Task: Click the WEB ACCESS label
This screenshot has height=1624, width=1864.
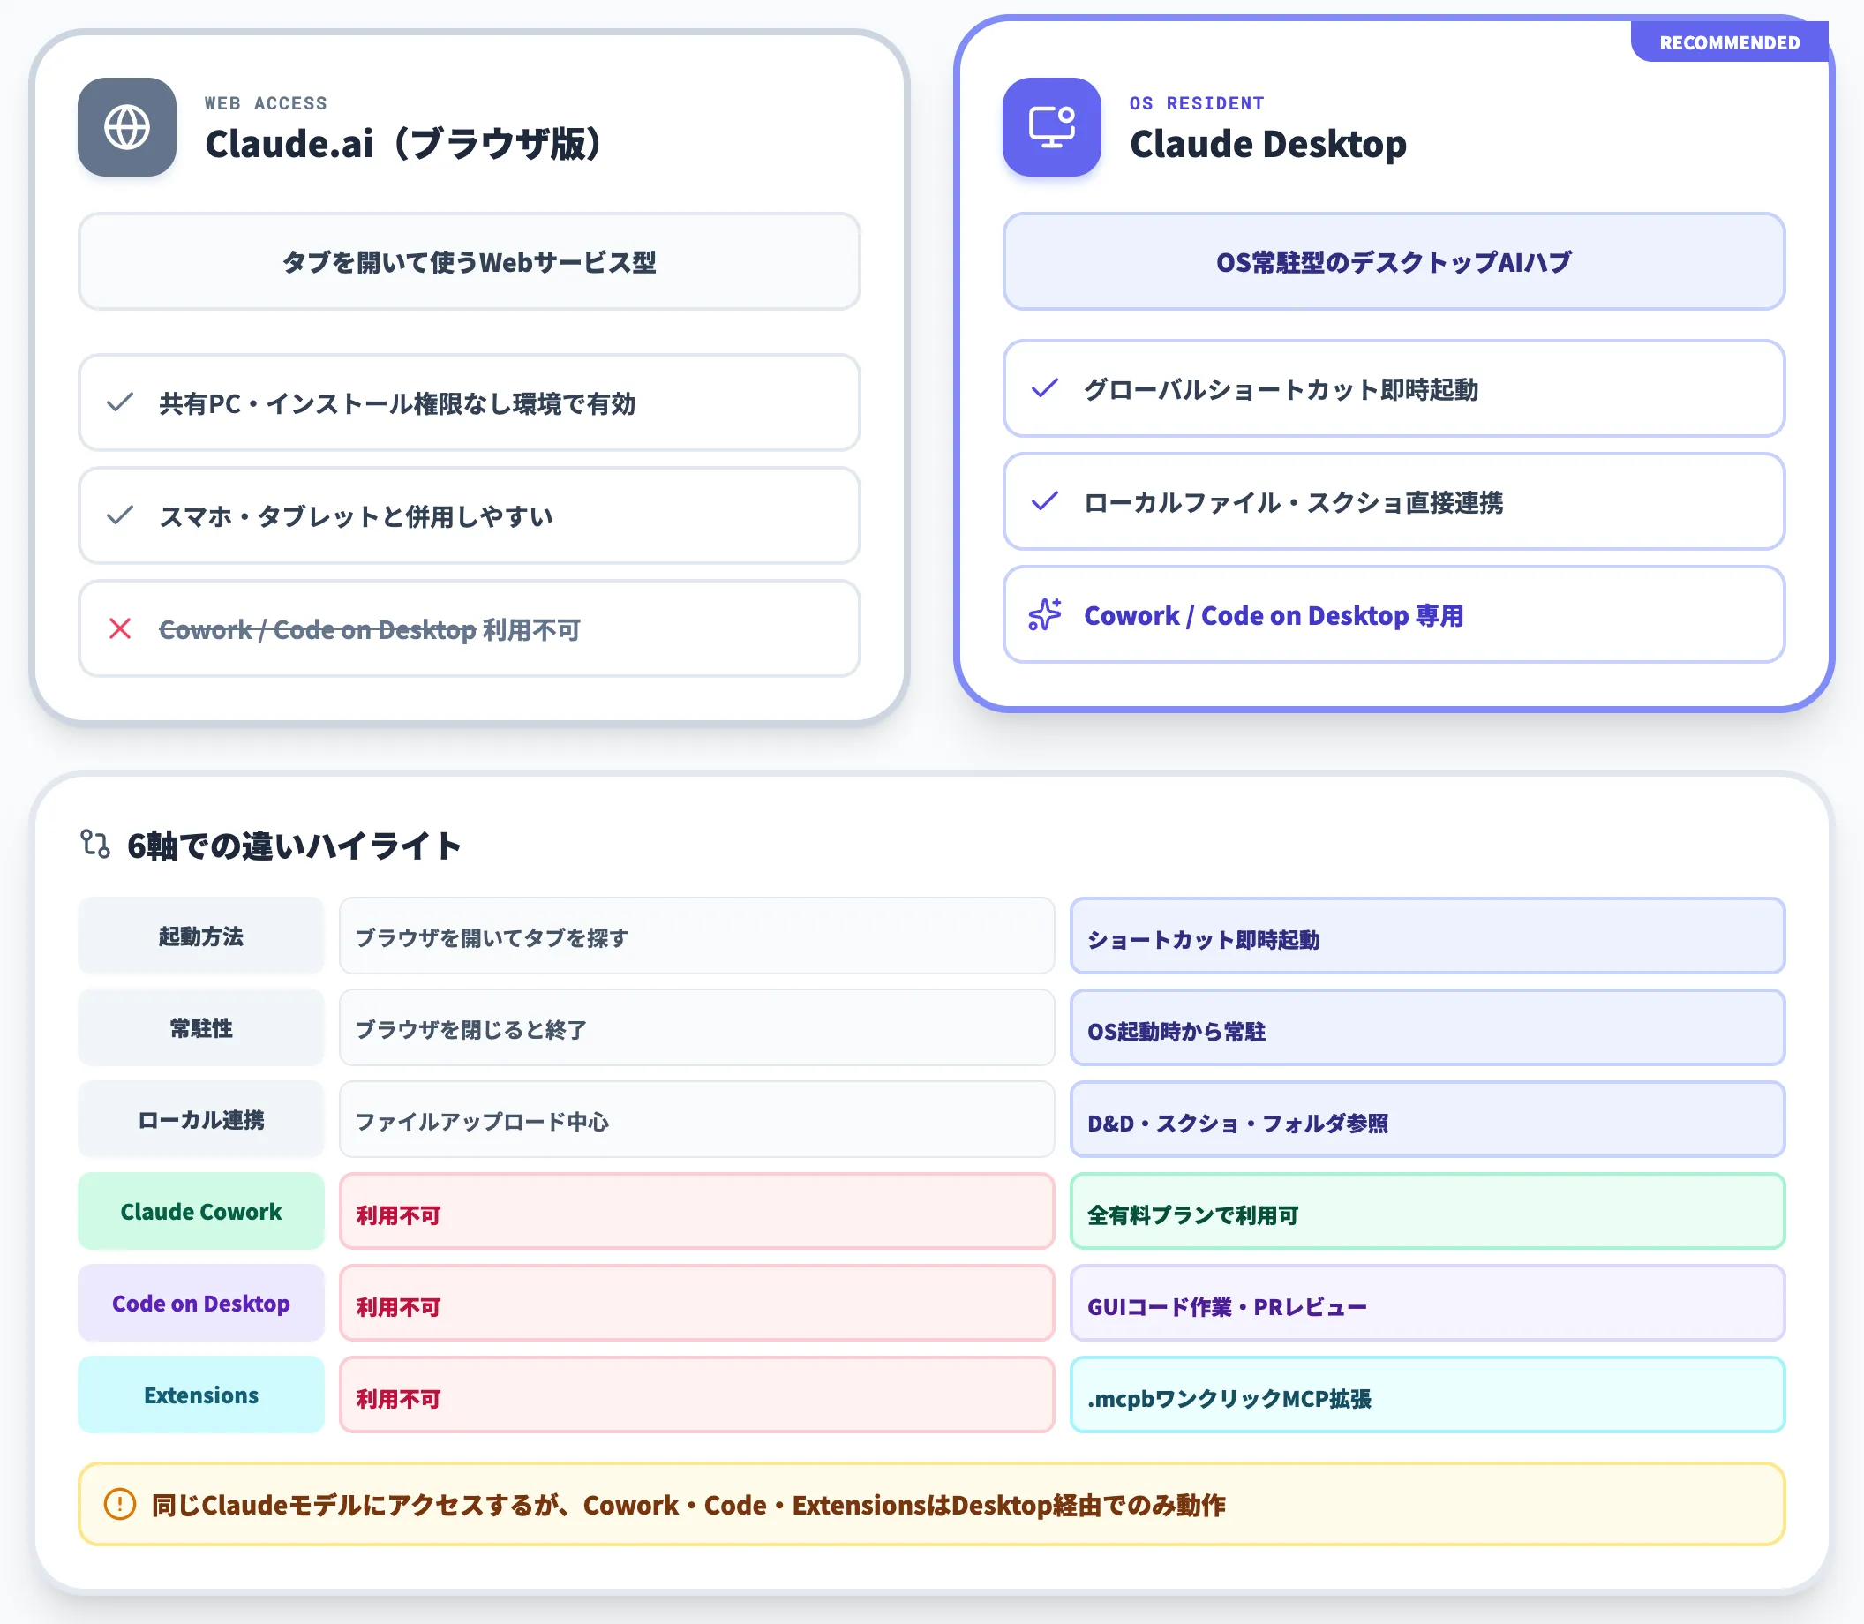Action: pos(266,103)
